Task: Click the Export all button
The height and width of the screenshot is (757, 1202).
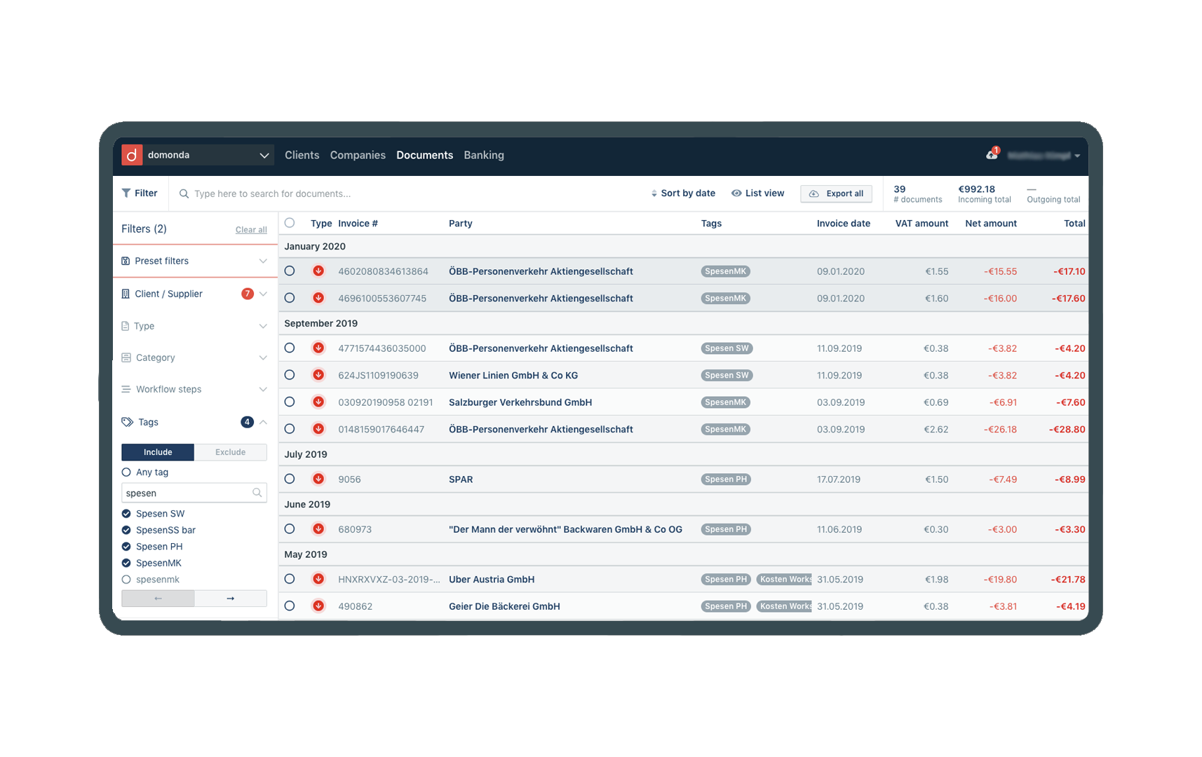Action: coord(836,194)
